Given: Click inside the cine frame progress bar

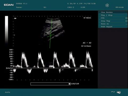Looking at the screenshot, I should coord(50,84).
